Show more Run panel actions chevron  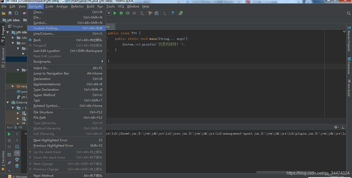[9, 171]
